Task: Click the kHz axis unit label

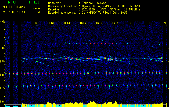Action: click(3, 21)
